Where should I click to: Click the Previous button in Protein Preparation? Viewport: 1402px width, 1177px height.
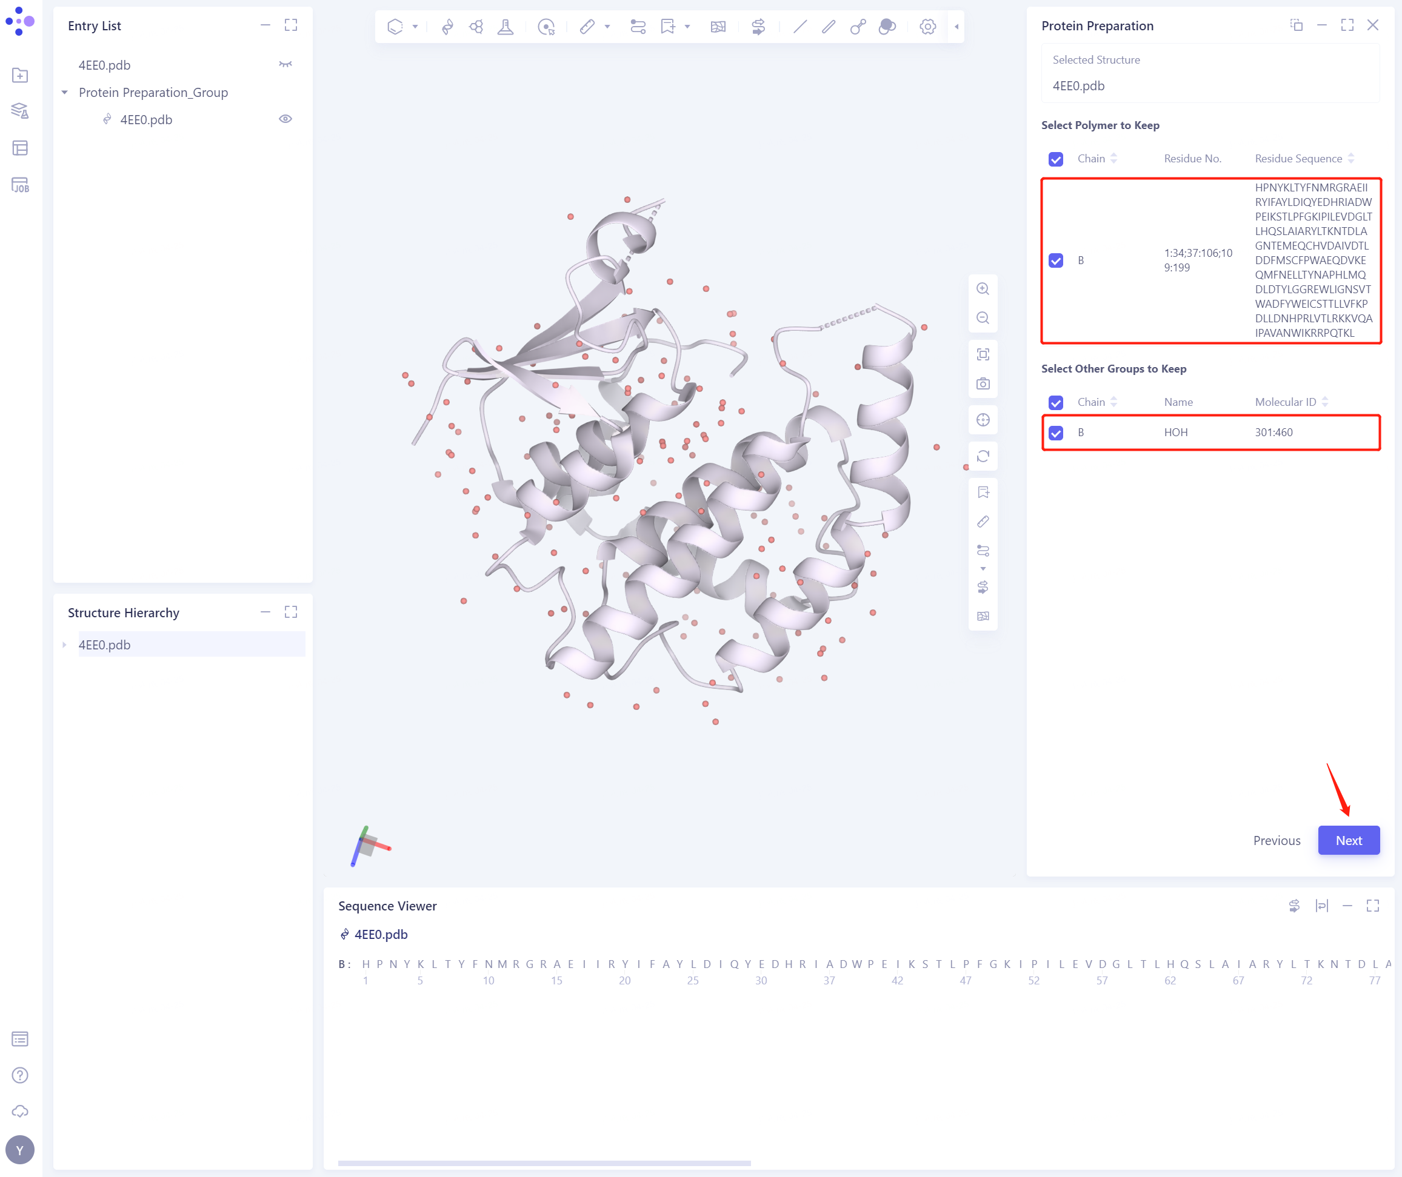[x=1276, y=840]
